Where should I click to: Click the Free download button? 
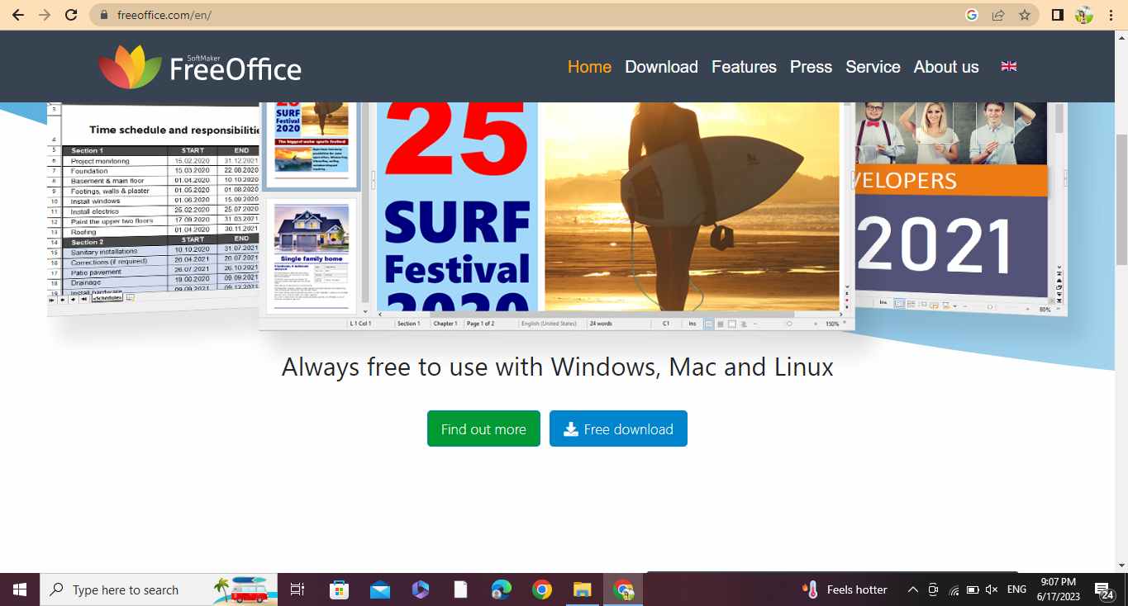(618, 428)
